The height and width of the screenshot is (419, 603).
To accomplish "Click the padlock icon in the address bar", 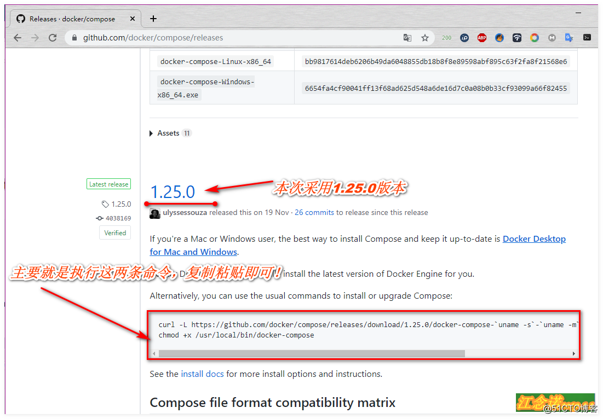I will (x=74, y=38).
